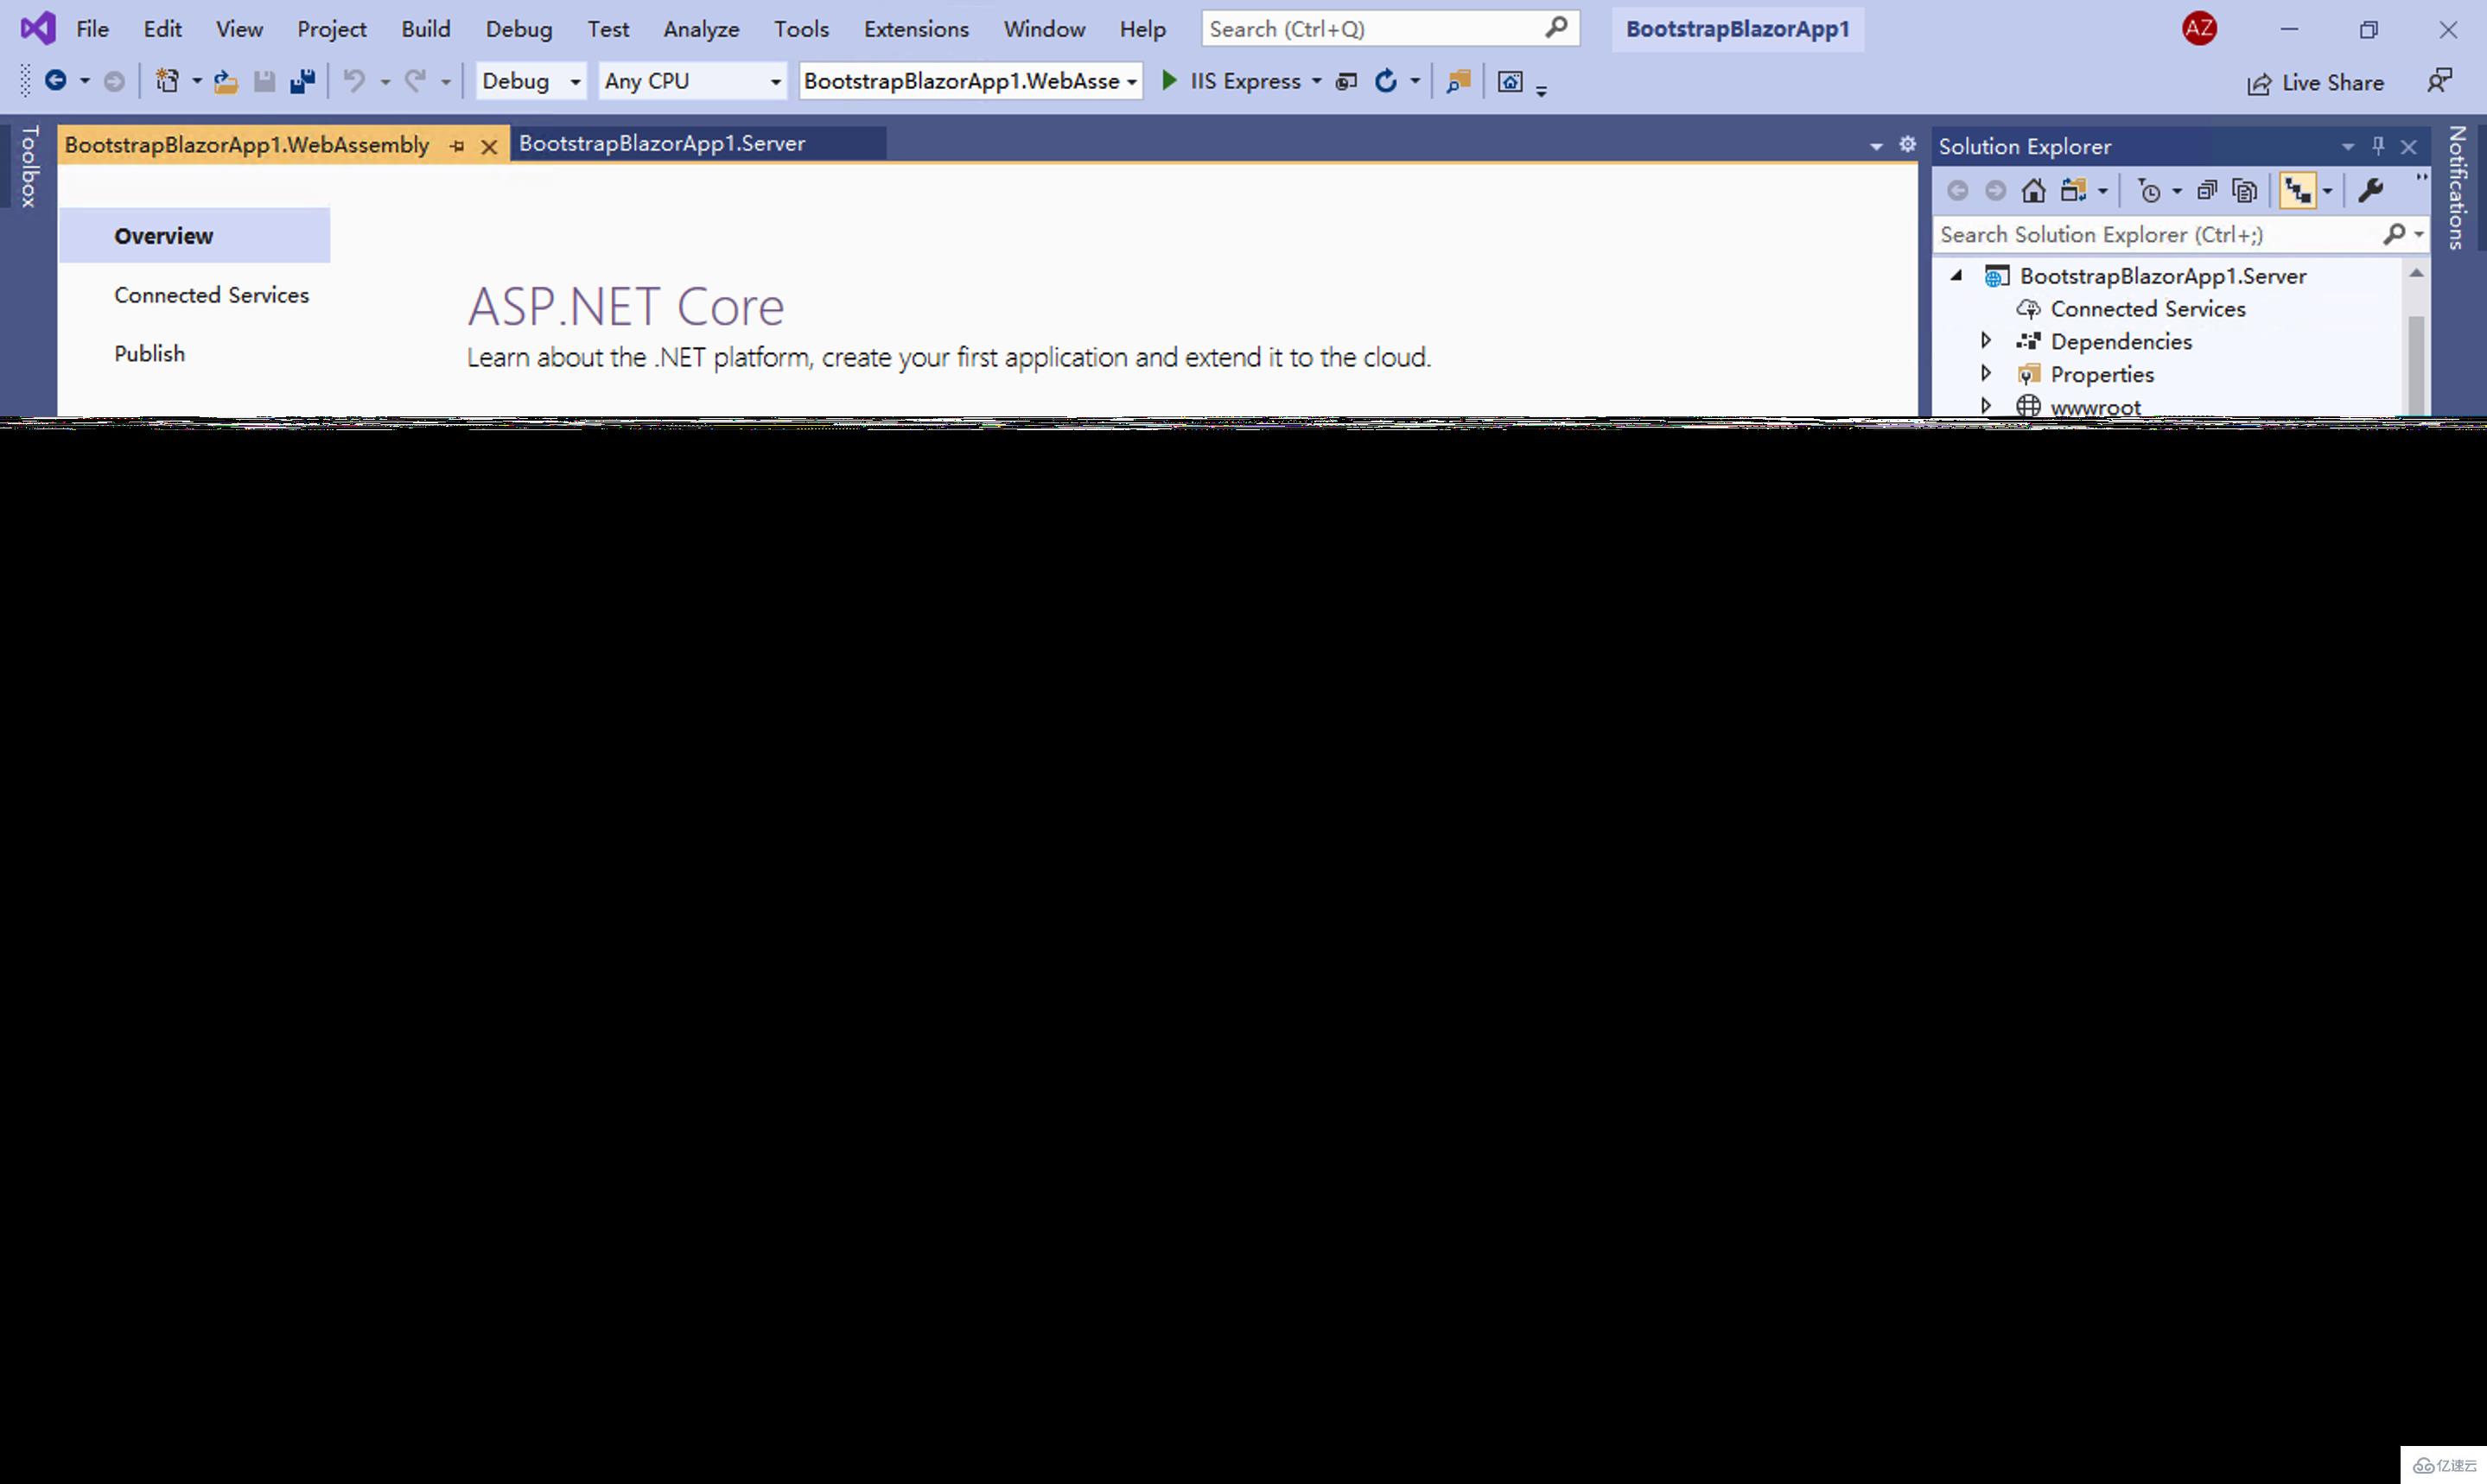Expand the Dependencies node
The image size is (2487, 1484).
click(x=1986, y=340)
